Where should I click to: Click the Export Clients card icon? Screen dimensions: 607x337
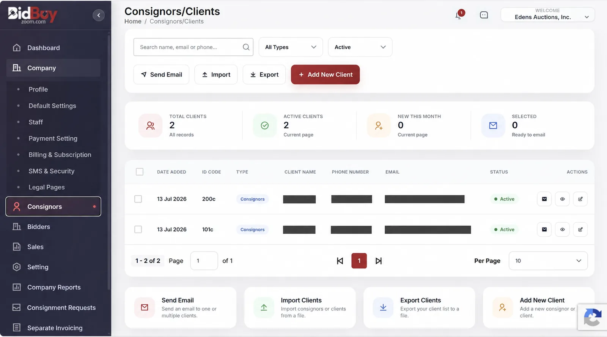(383, 307)
